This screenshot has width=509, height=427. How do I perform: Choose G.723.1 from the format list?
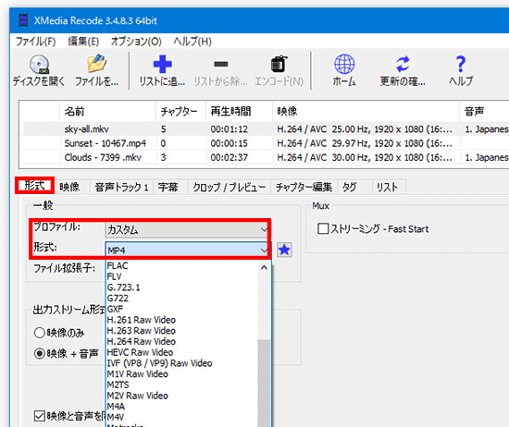pos(182,287)
